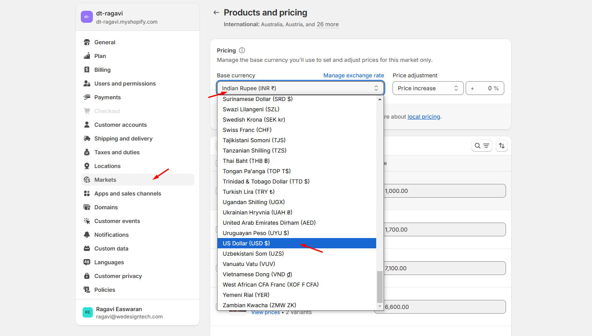This screenshot has height=336, width=592.
Task: Open Markets in settings sidebar
Action: point(105,180)
